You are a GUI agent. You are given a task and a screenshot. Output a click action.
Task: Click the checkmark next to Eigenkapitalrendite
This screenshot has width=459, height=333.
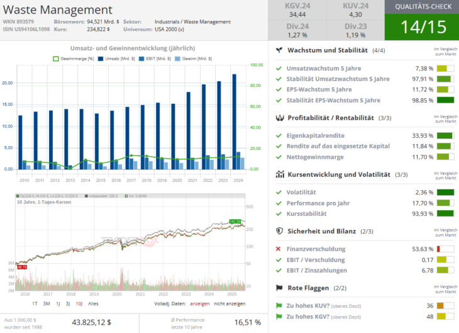(x=279, y=136)
